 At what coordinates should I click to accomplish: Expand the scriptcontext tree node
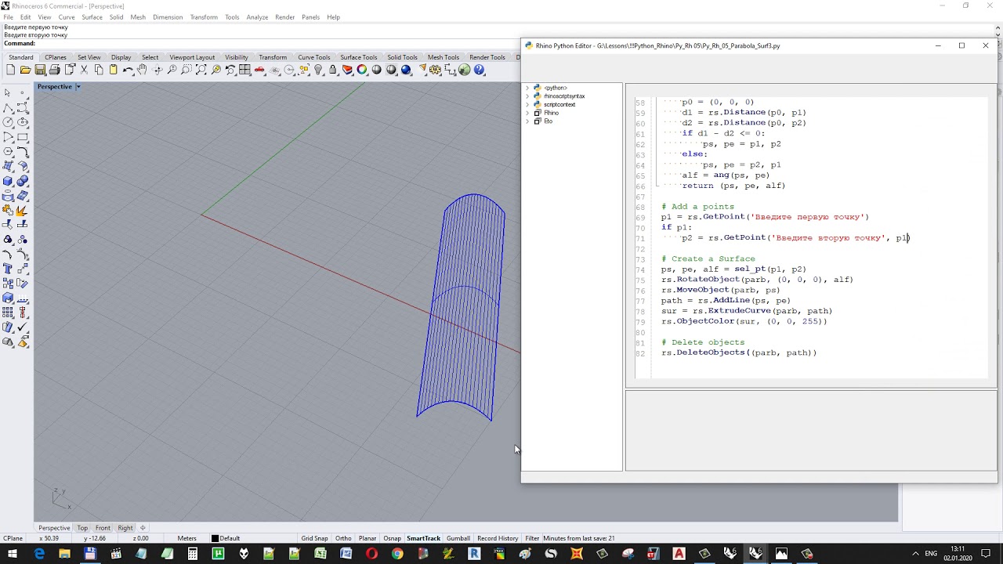pos(527,104)
